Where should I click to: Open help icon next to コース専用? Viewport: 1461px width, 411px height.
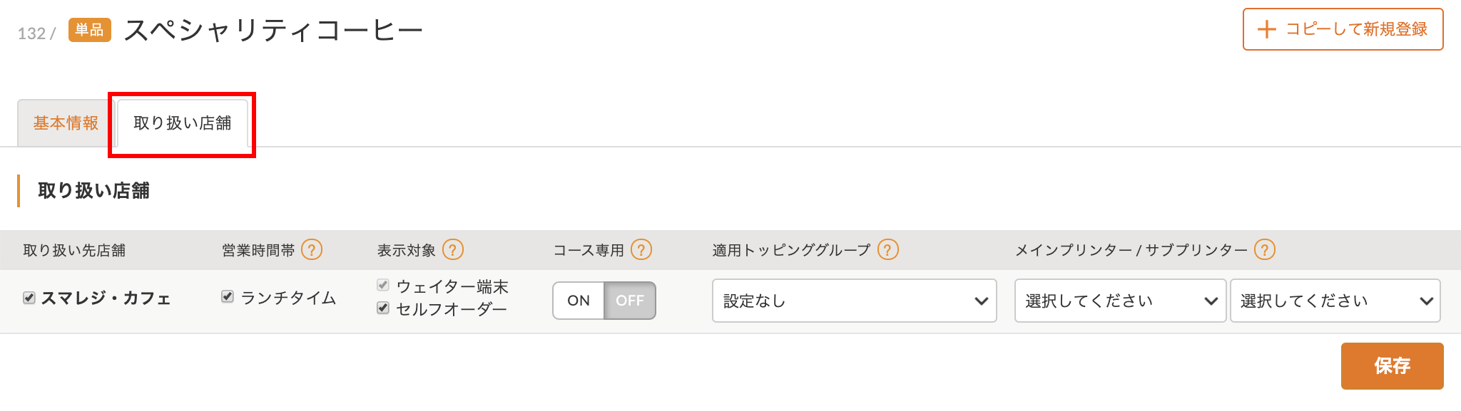[x=641, y=249]
